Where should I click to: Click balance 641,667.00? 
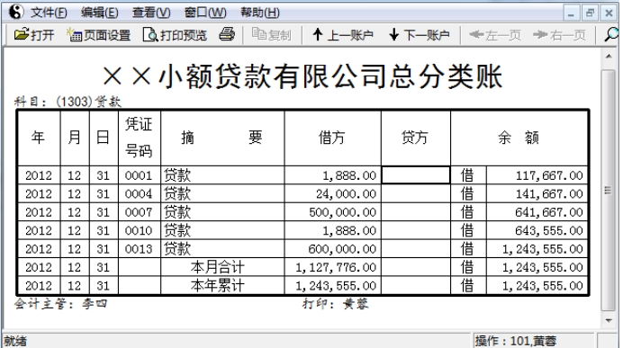coord(549,212)
